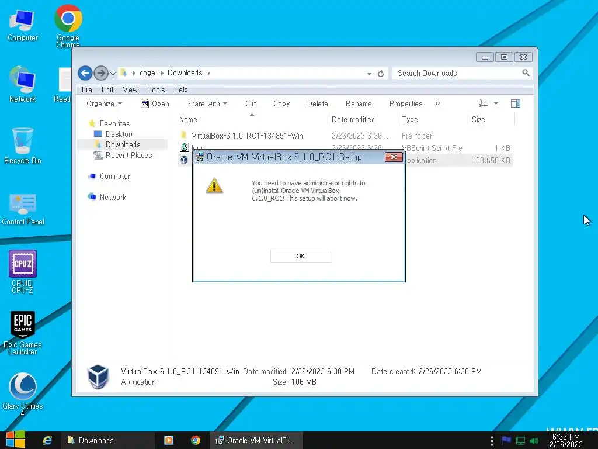This screenshot has height=449, width=598.
Task: Click the forward navigation arrow in Explorer
Action: [x=100, y=73]
